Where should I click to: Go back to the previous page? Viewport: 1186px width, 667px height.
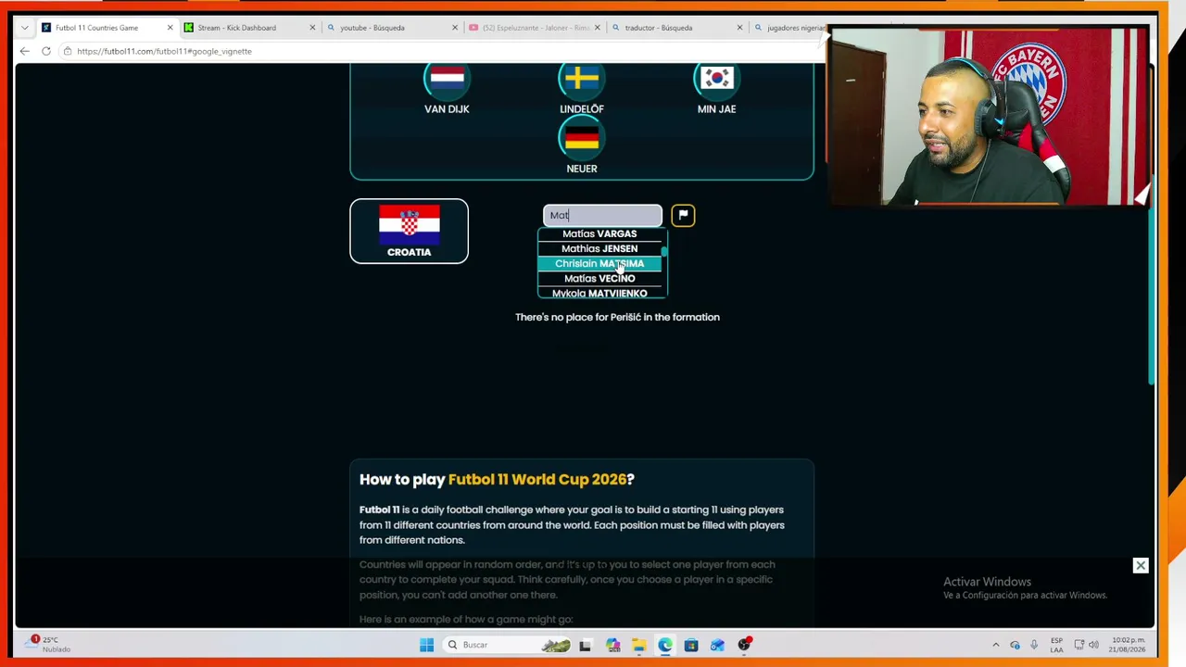[24, 51]
